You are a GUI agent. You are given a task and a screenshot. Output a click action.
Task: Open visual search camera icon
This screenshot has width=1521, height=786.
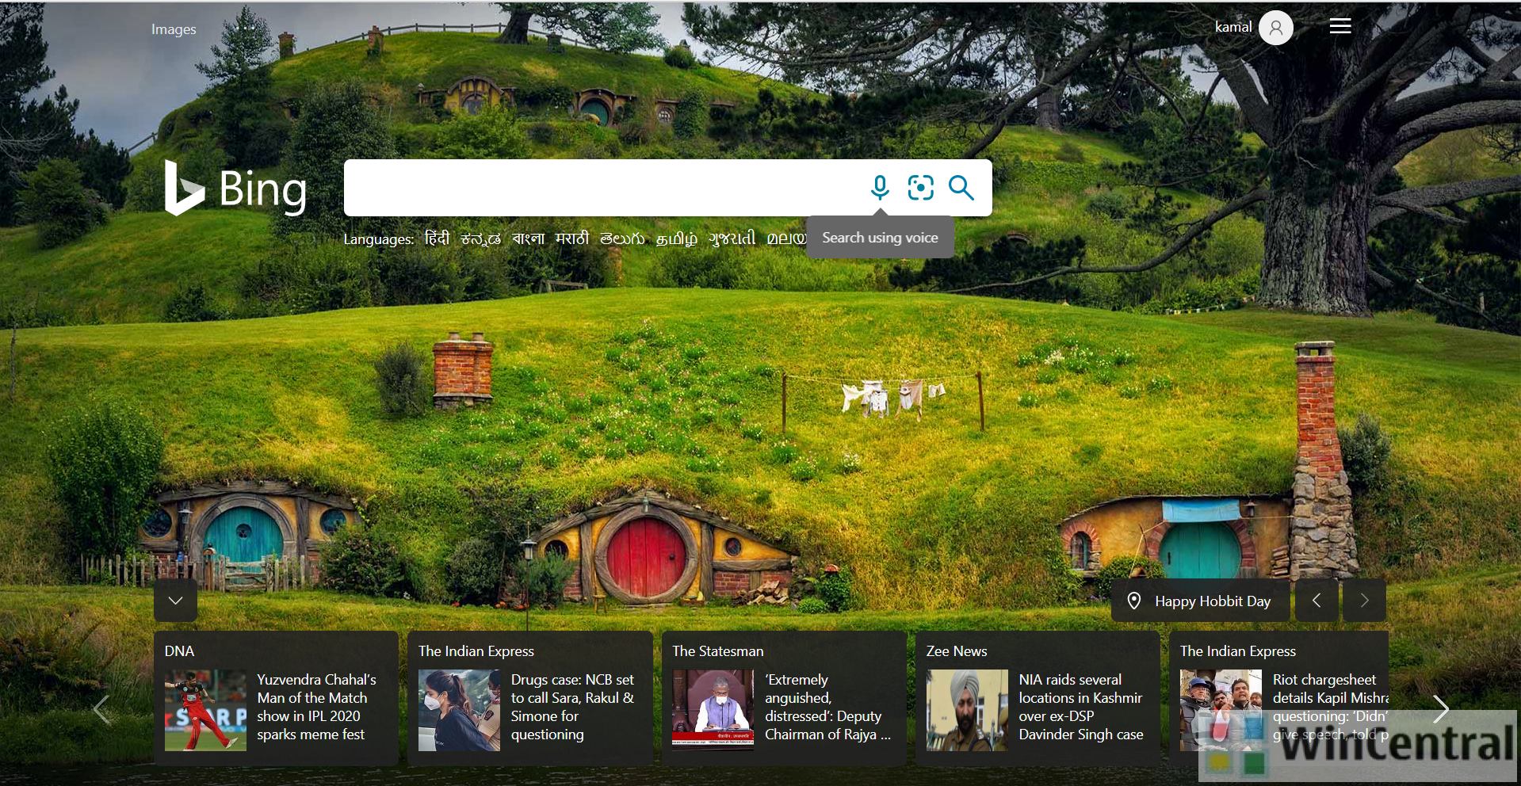click(920, 188)
